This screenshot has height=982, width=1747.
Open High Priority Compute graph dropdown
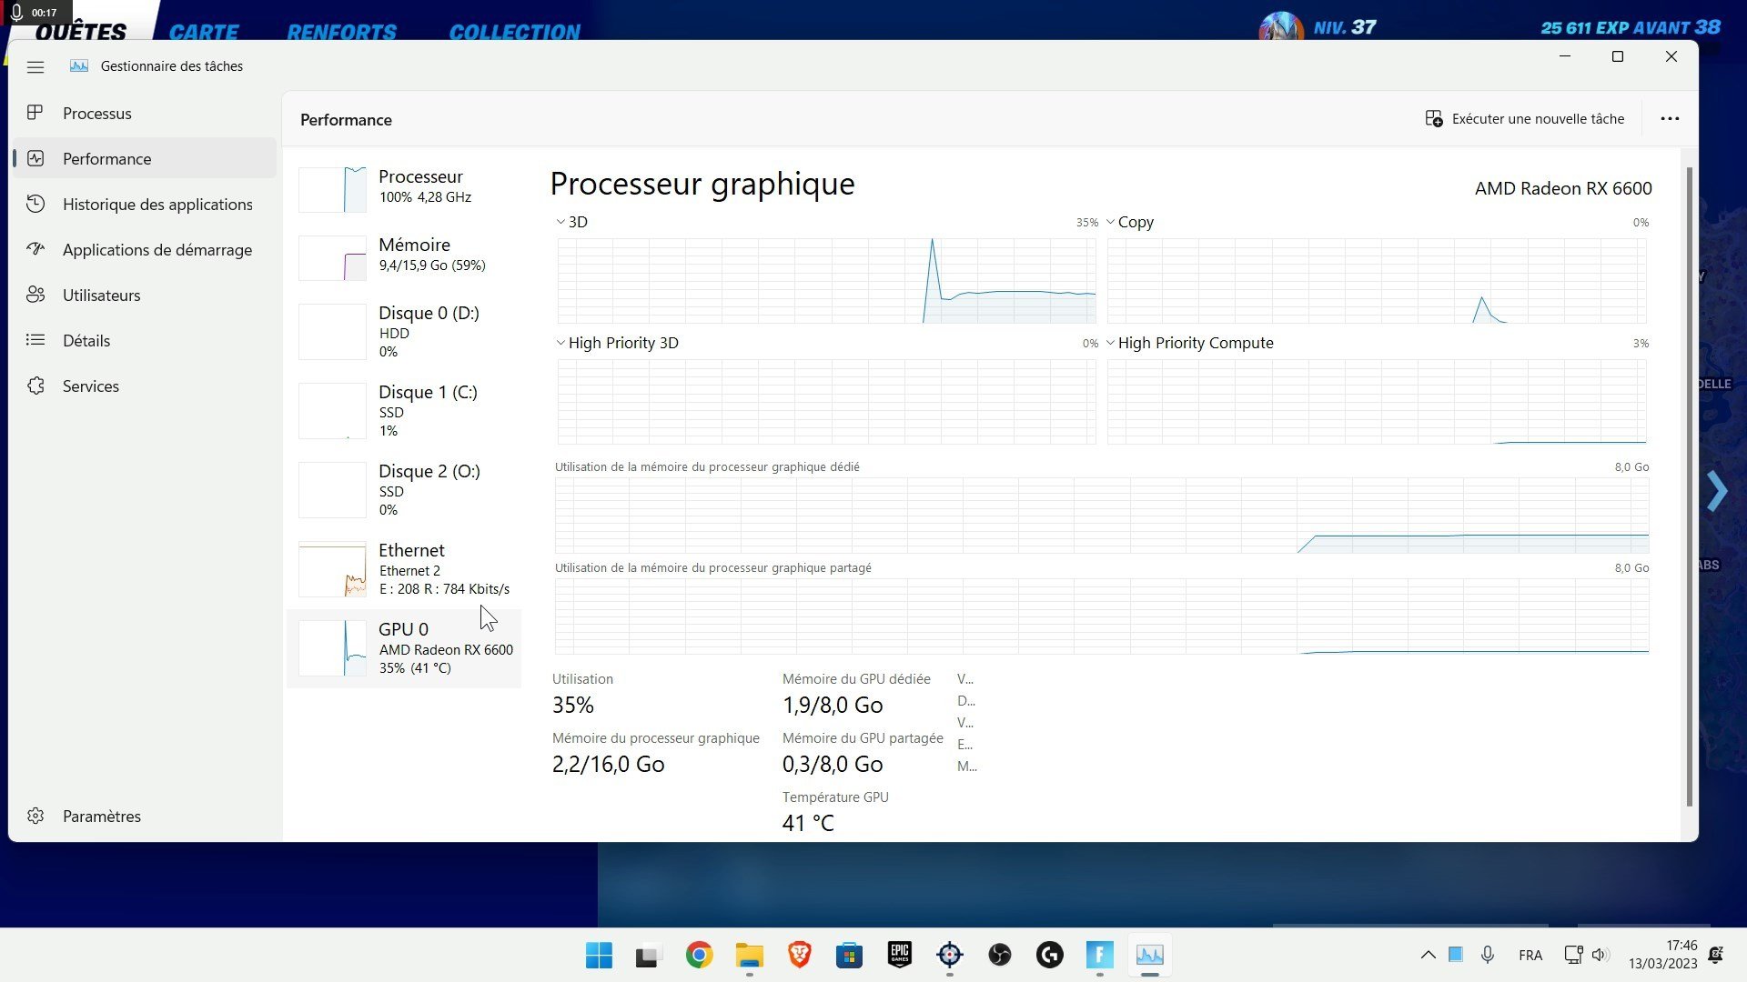tap(1110, 343)
